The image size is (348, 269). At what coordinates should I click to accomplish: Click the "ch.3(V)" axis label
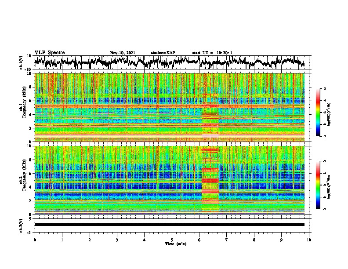point(21,225)
